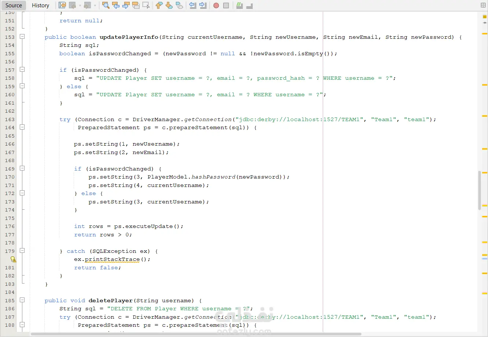The image size is (488, 337).
Task: Collapse the deletePlayer method fold
Action: 22,300
